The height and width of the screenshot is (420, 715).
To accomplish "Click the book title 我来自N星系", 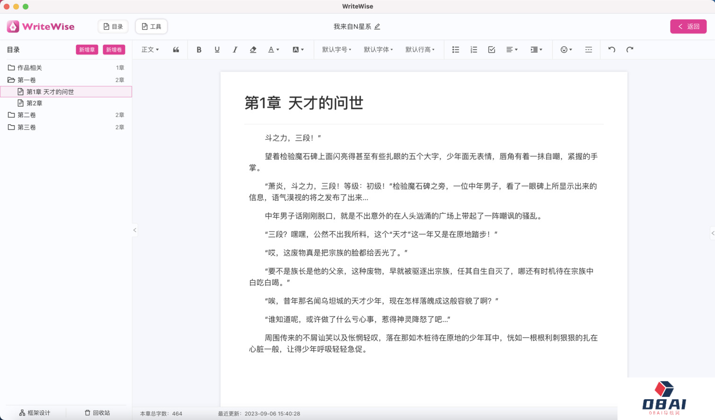I will pos(352,26).
